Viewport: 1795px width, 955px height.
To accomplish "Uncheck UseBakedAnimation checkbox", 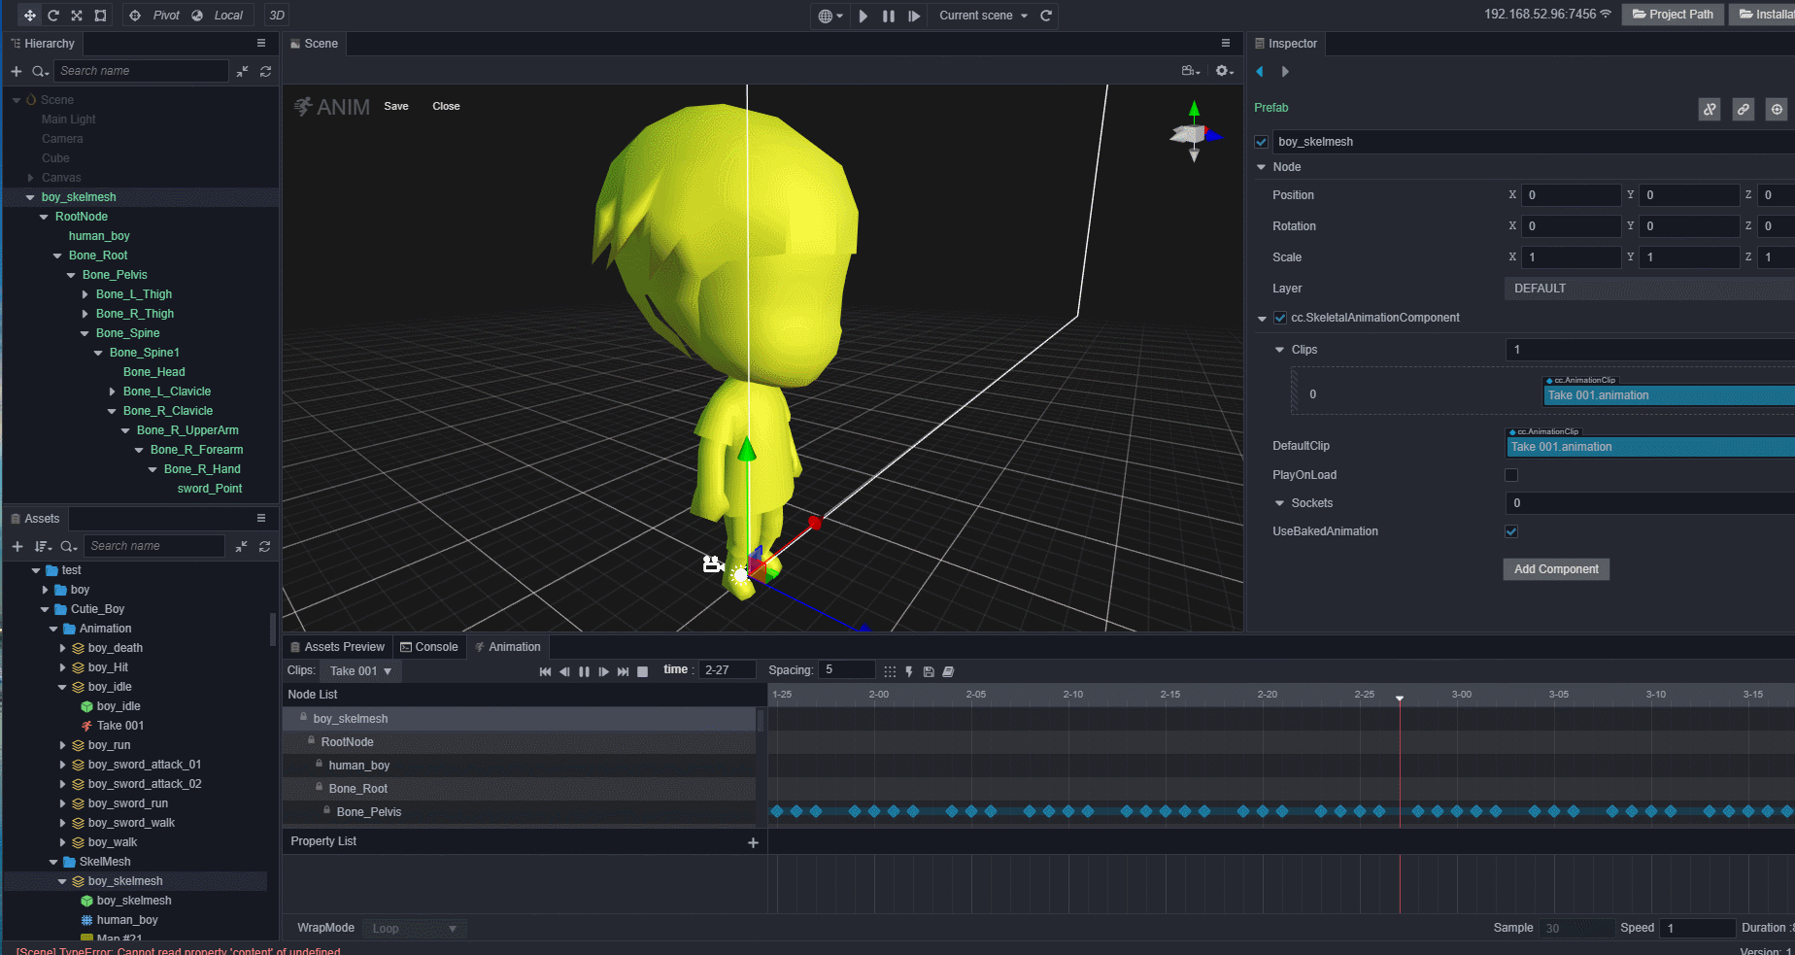I will tap(1511, 531).
